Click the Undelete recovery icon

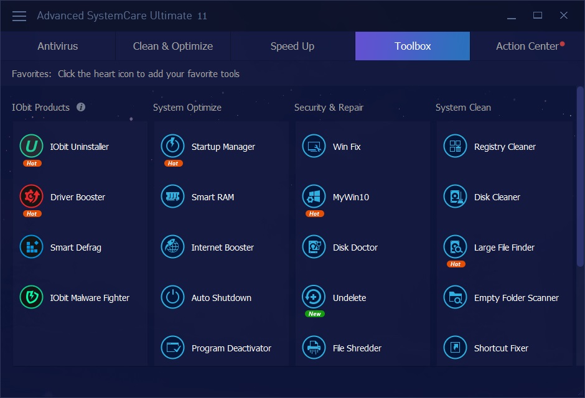tap(314, 297)
